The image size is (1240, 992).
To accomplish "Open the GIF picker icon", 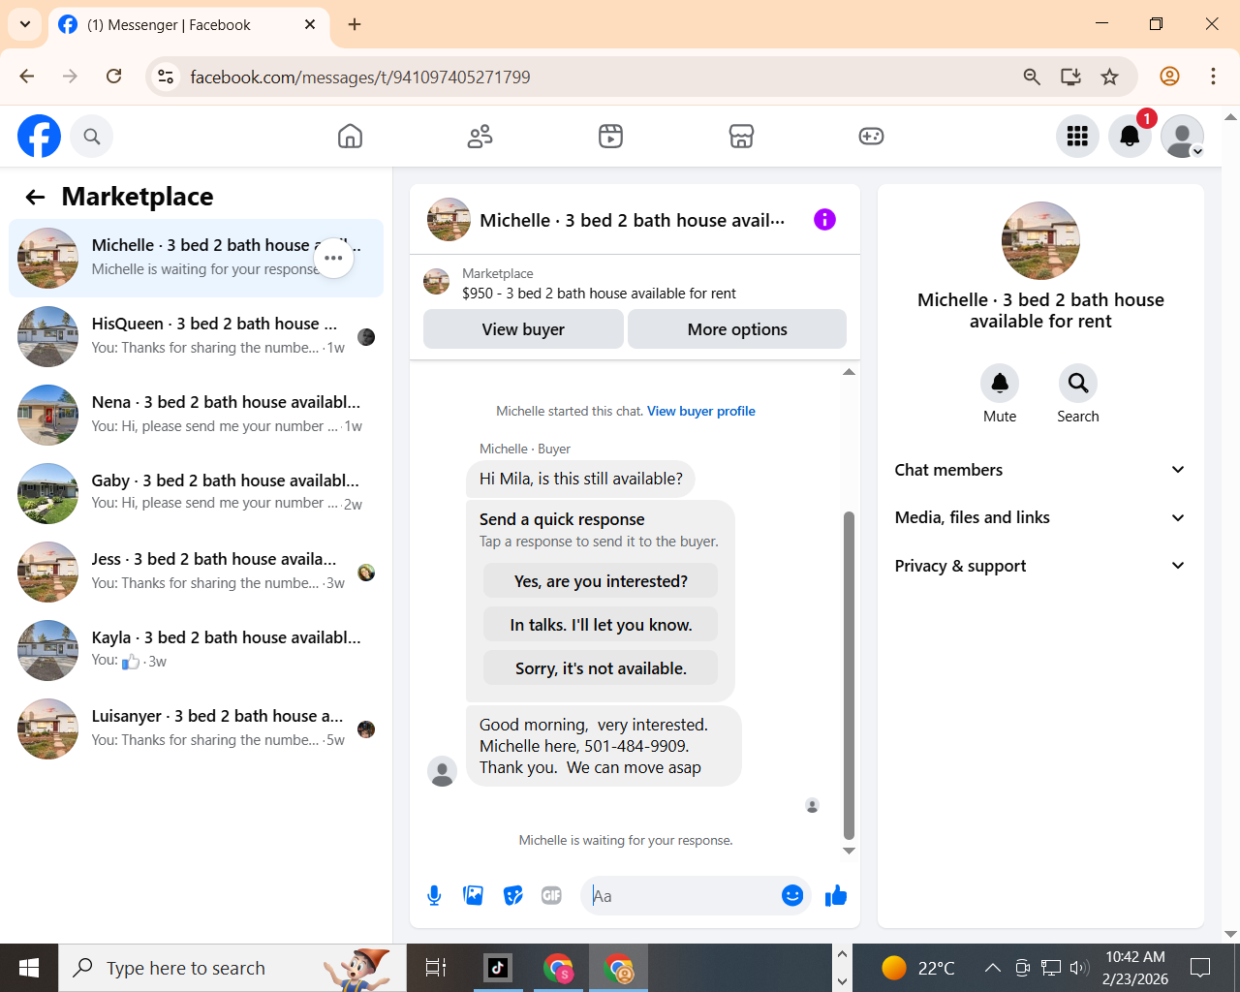I will tap(551, 896).
